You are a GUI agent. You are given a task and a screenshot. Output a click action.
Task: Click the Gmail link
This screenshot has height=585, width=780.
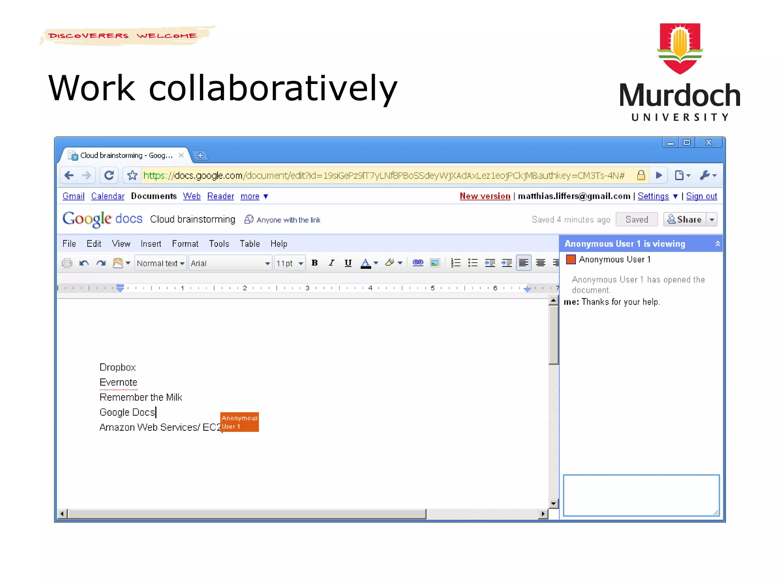click(74, 196)
